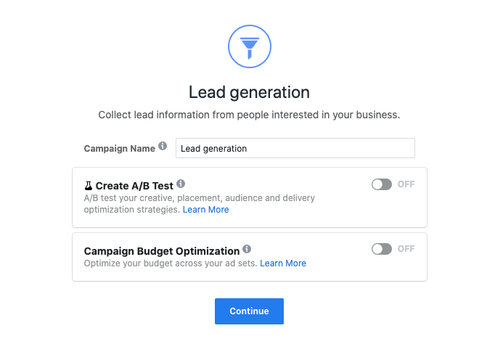Click the info icon next to Campaign Budget Optimization
Image resolution: width=495 pixels, height=344 pixels.
[247, 249]
